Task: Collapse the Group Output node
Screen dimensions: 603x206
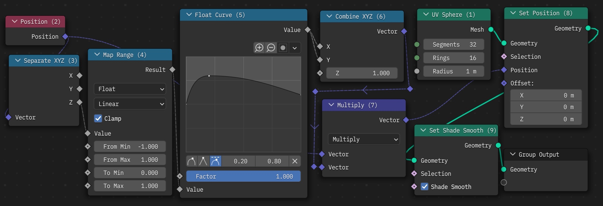Action: coord(513,154)
